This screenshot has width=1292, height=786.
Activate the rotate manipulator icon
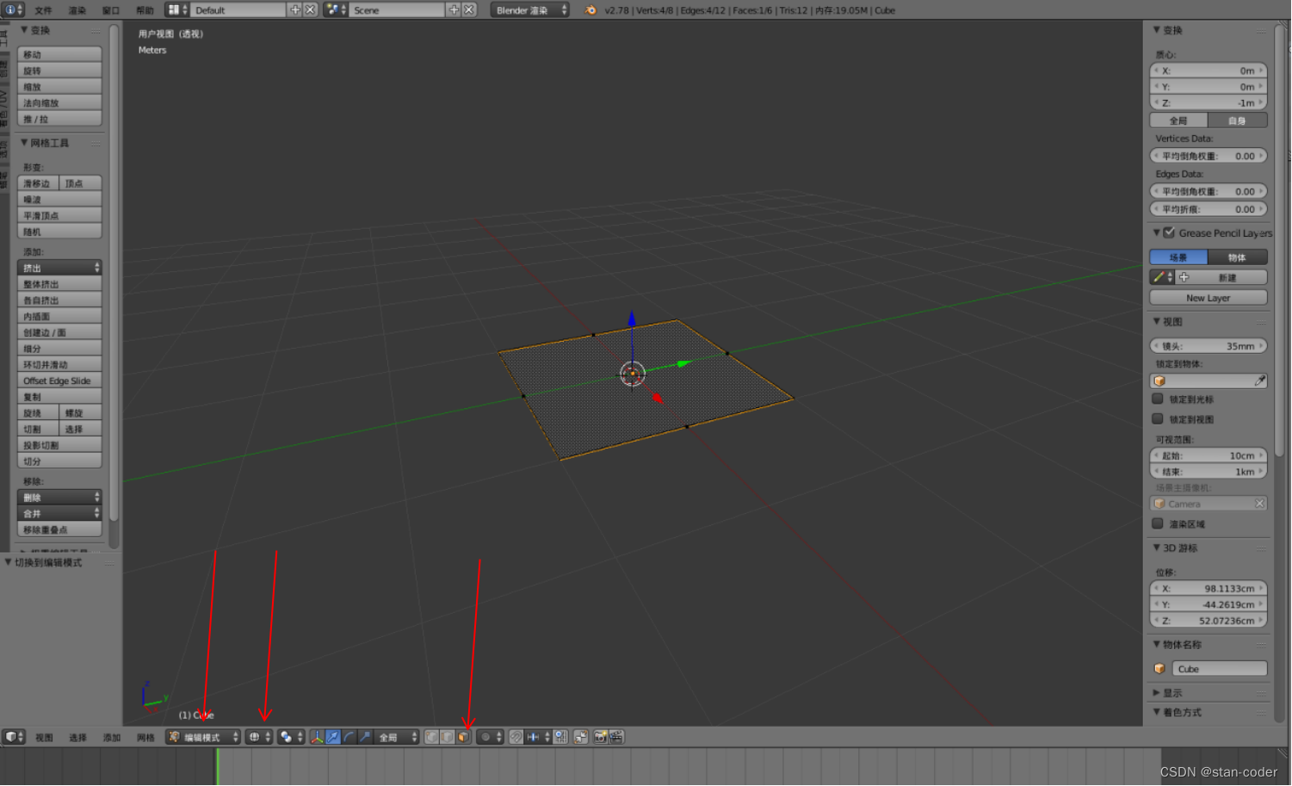click(348, 736)
